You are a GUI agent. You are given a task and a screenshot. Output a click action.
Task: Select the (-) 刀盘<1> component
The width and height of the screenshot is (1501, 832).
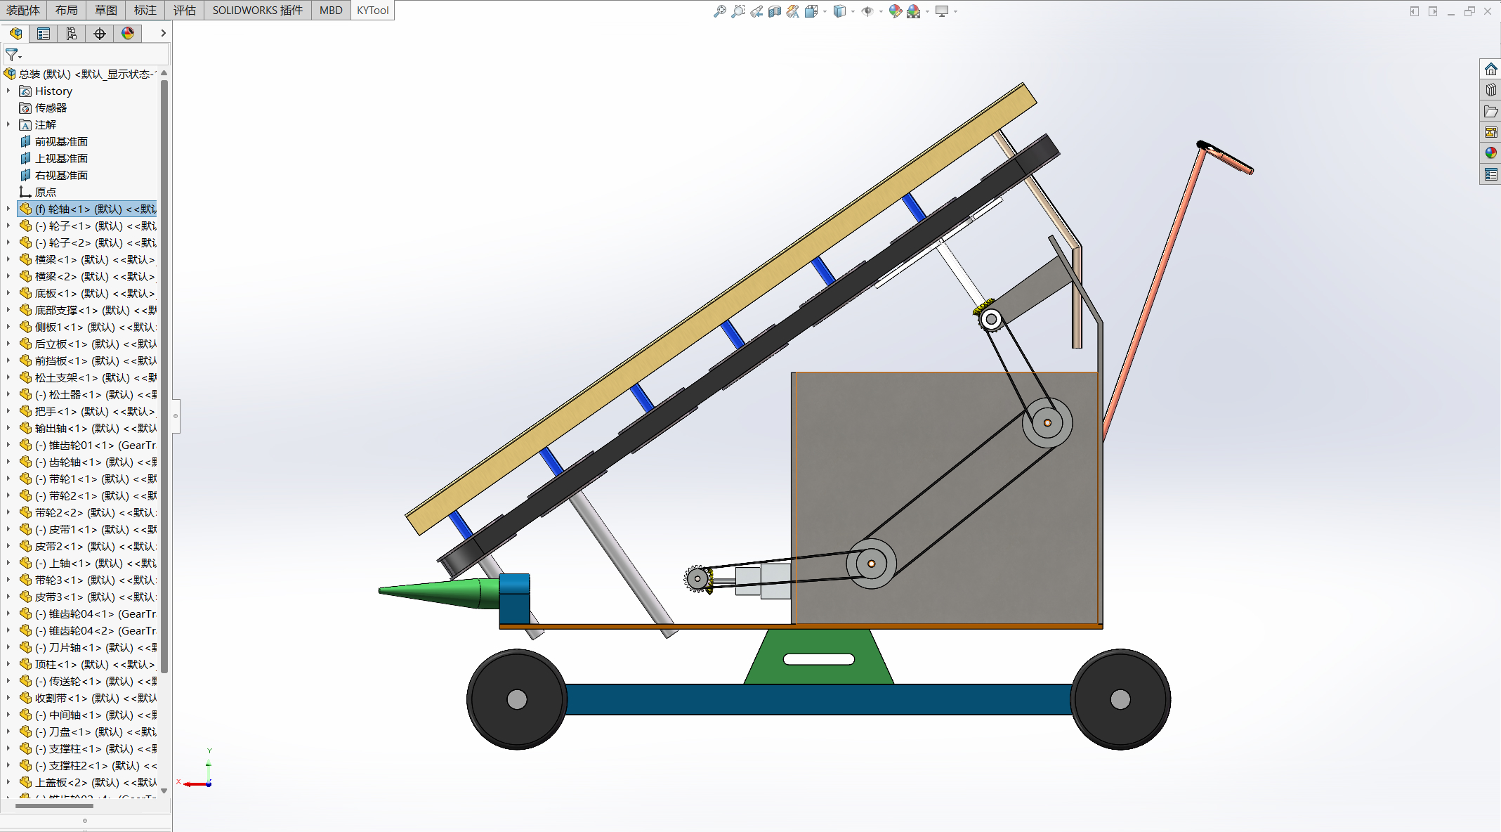(88, 732)
